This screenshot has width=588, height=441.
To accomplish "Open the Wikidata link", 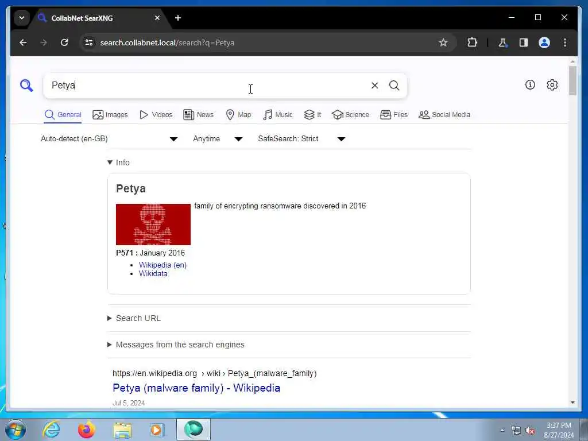I will point(153,274).
